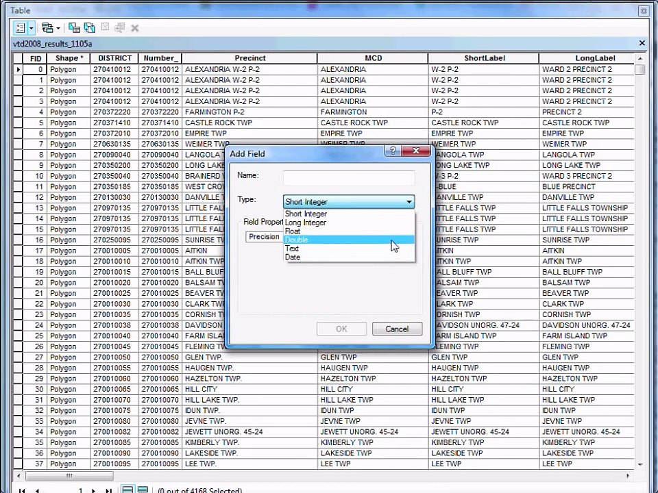Click the vtd2008_results_1105a table title
Screen dimensions: 658x493
click(53, 44)
